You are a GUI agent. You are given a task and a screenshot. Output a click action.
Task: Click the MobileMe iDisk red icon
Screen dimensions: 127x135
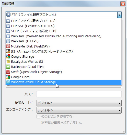(x=8, y=46)
